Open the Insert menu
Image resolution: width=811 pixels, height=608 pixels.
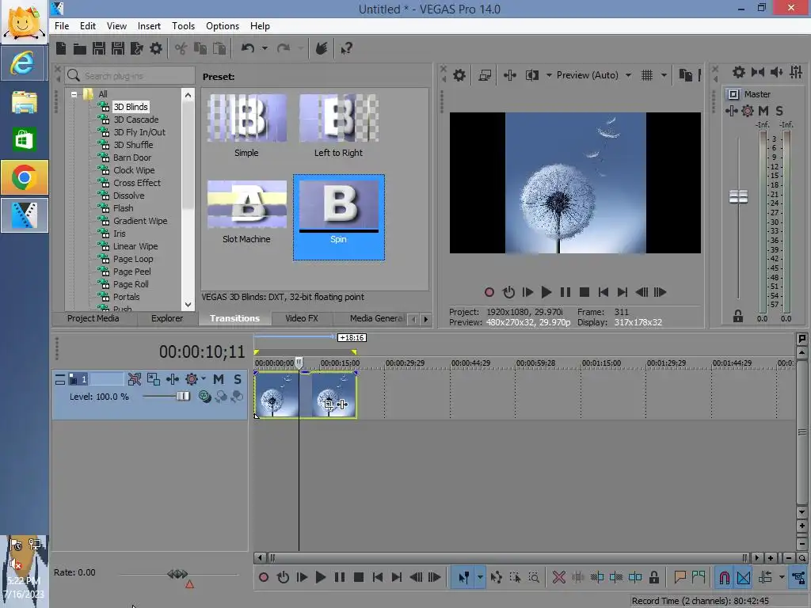(x=149, y=26)
